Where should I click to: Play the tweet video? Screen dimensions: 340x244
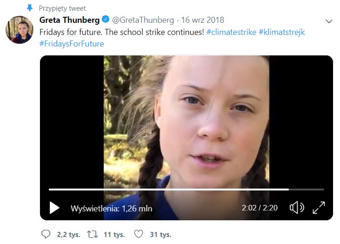pyautogui.click(x=54, y=208)
